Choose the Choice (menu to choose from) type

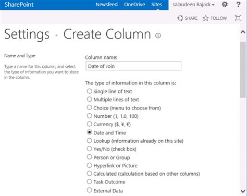click(89, 107)
